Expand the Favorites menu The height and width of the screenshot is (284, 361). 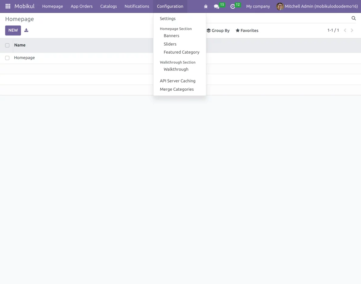tap(247, 30)
